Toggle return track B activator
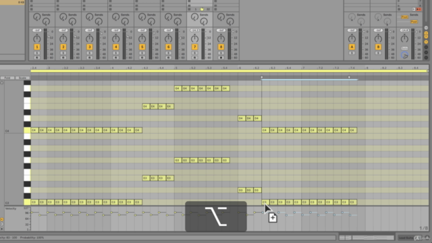This screenshot has height=243, width=432. tap(378, 47)
